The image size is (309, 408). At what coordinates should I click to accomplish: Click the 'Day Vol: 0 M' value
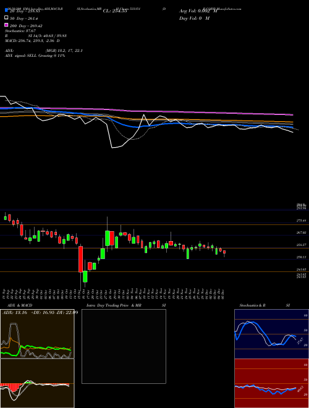coord(194,18)
